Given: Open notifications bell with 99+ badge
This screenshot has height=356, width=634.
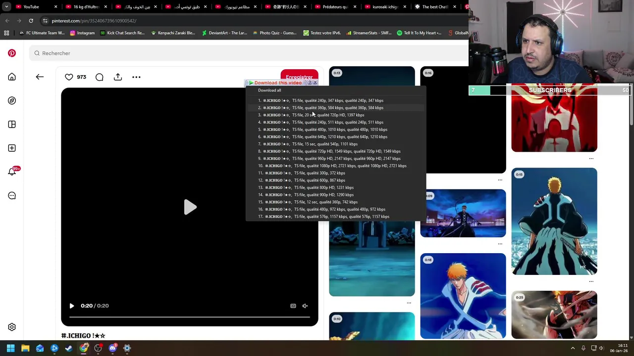Looking at the screenshot, I should tap(12, 172).
